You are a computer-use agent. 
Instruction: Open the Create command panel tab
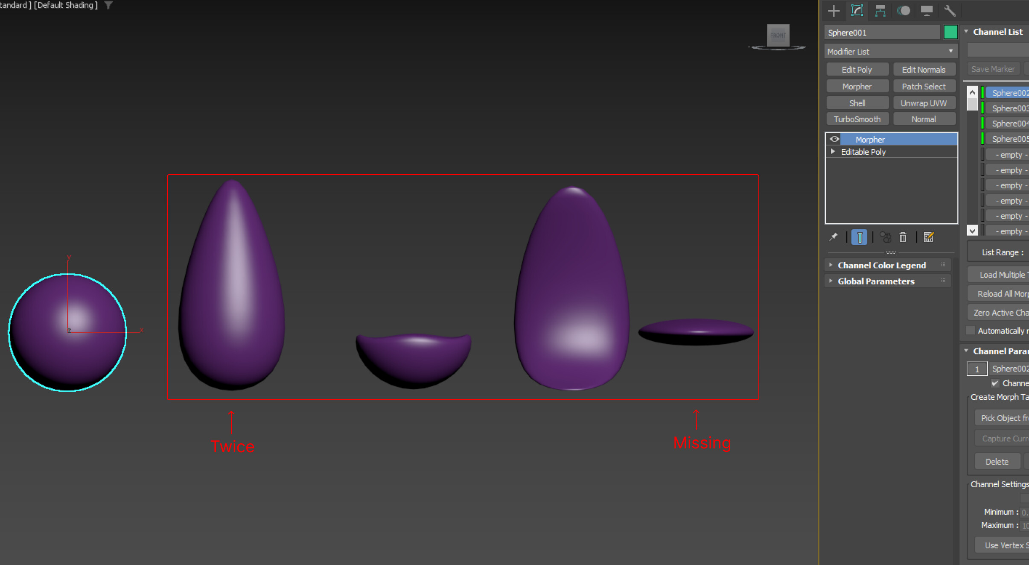834,11
